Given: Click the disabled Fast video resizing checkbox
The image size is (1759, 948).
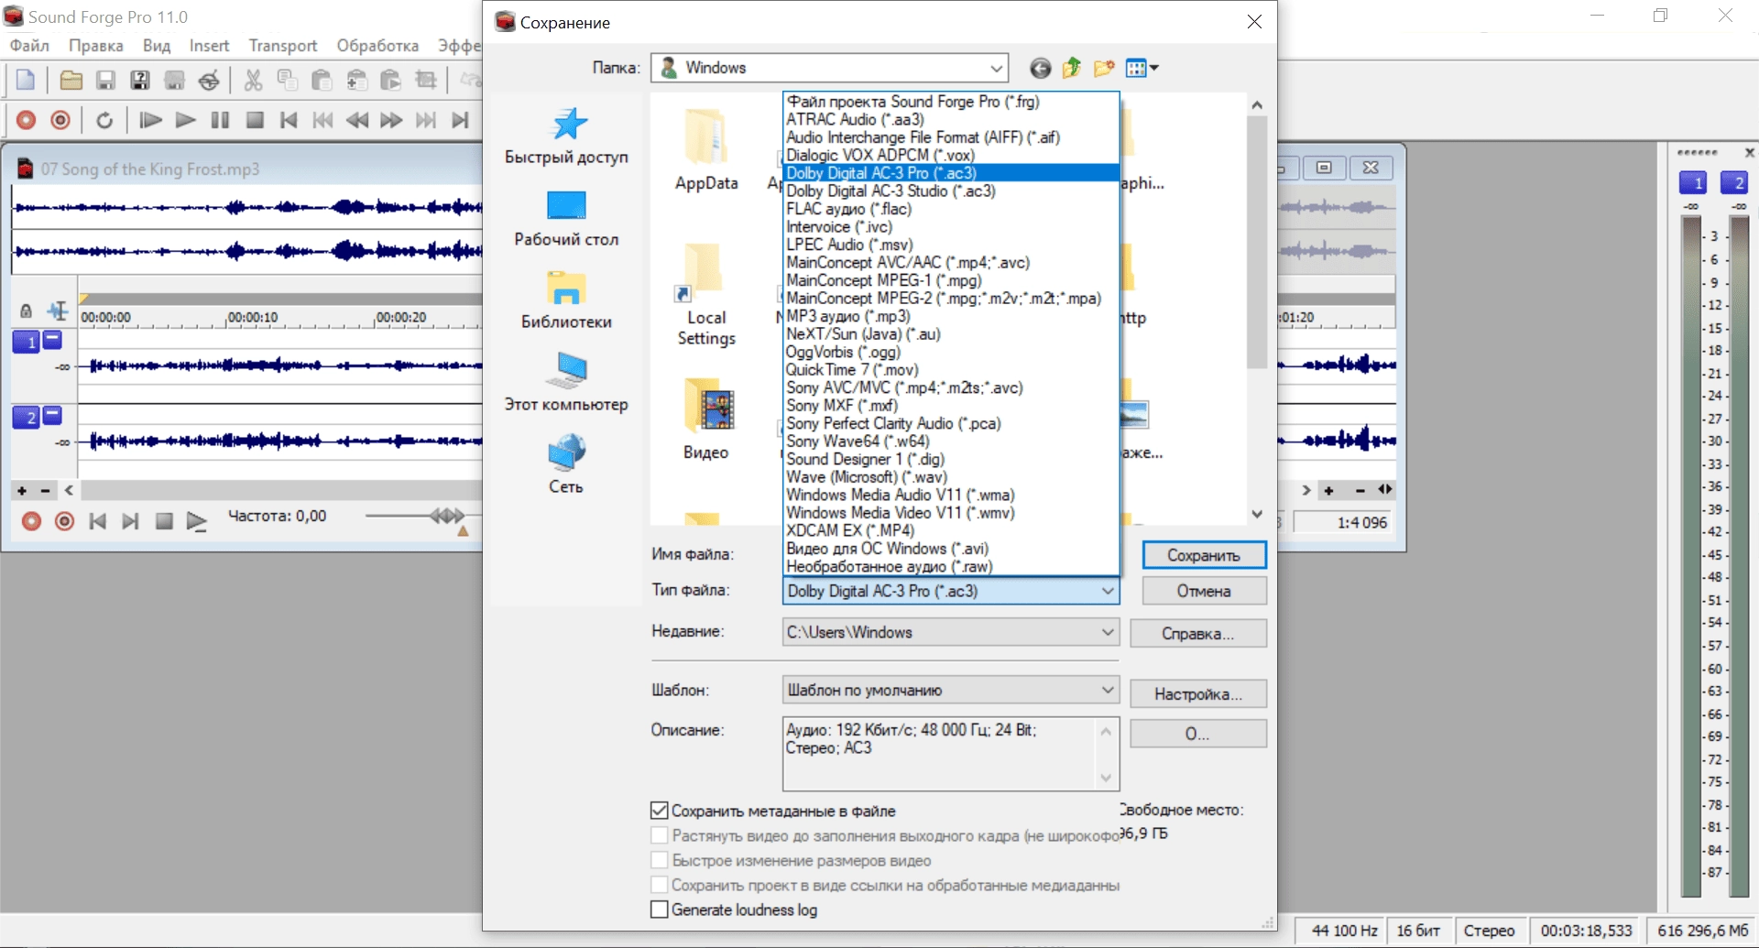Looking at the screenshot, I should click(x=659, y=860).
